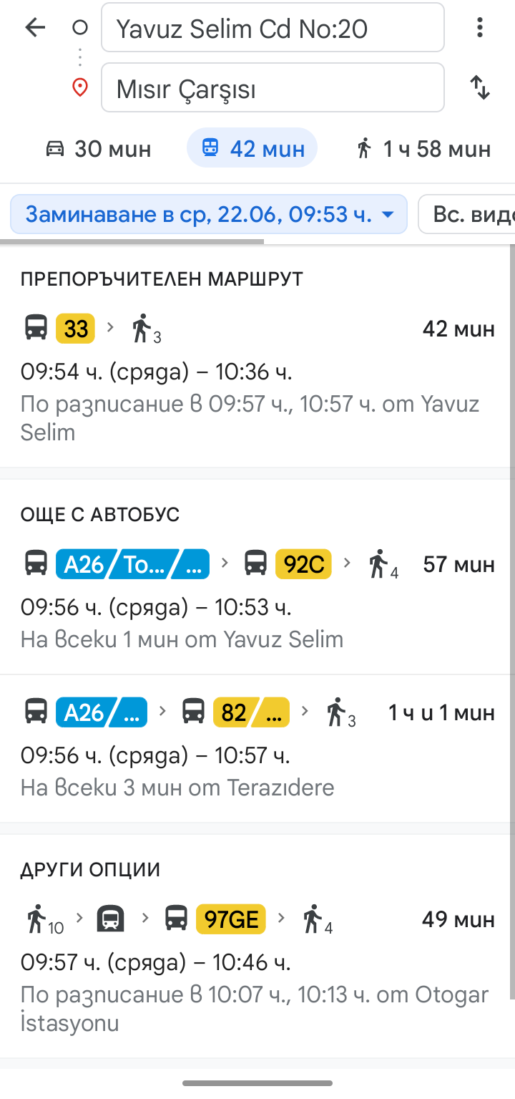Tap the back arrow icon
515x1099 pixels.
point(35,28)
